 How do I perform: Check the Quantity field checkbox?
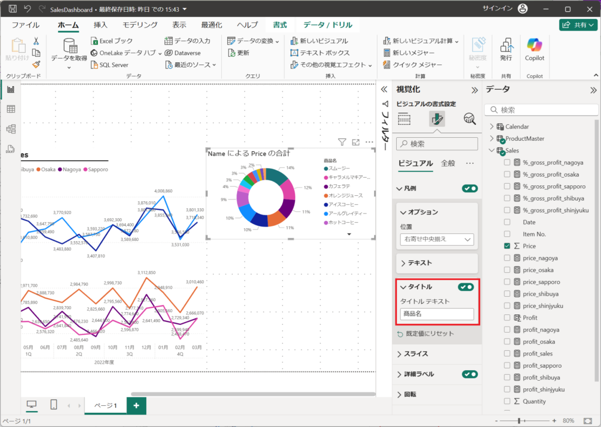(507, 401)
